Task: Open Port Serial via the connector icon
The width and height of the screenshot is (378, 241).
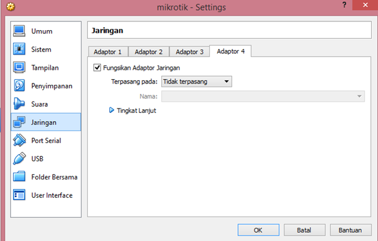Action: [19, 140]
